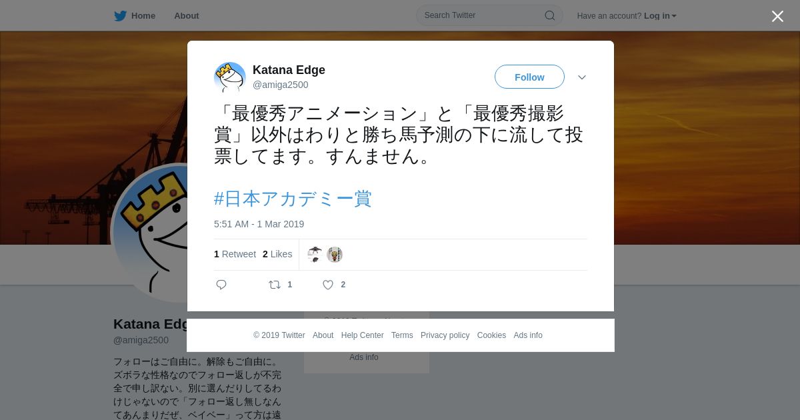Open About in top navigation
The image size is (800, 420).
(187, 15)
